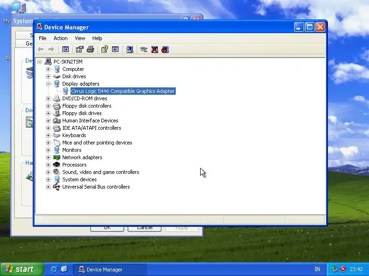
Task: Click the 23:42 system clock
Action: click(356, 269)
